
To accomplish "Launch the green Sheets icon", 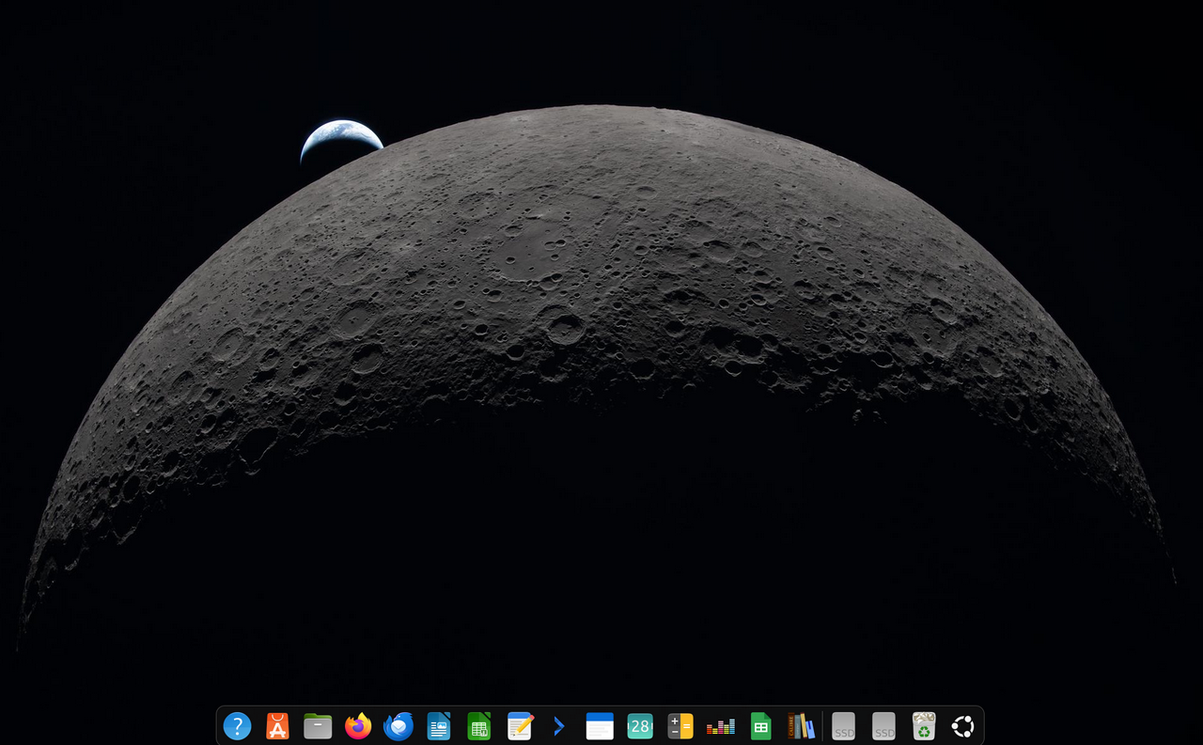I will click(761, 726).
